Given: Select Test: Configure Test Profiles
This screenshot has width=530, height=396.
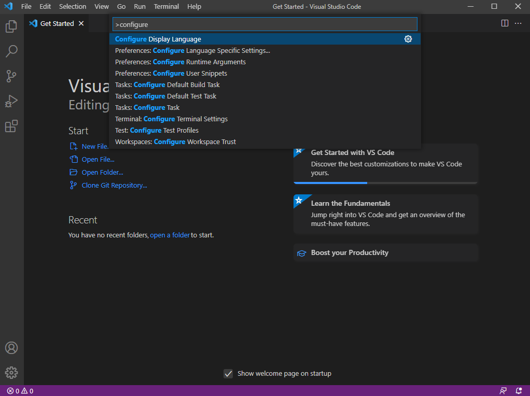Looking at the screenshot, I should click(265, 130).
